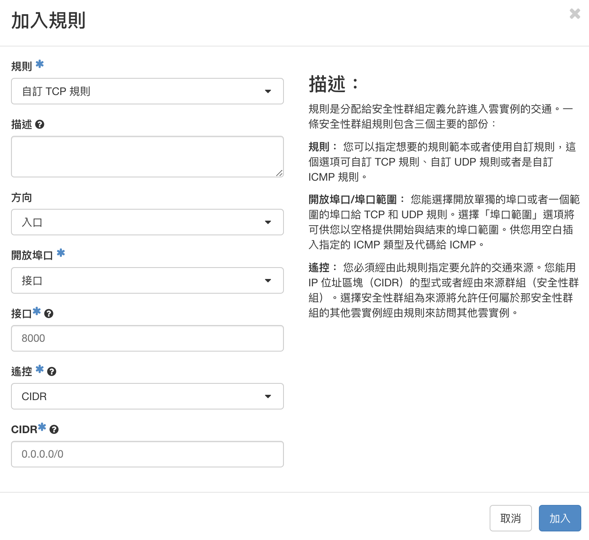Screen dimensions: 589x540
Task: Click the help icon next to 描述 label
Action: pyautogui.click(x=40, y=124)
